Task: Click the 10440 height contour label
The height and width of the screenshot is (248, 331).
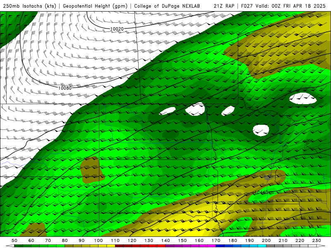Action: tap(261, 192)
